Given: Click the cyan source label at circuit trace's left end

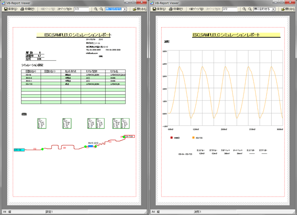Looking at the screenshot, I should pyautogui.click(x=19, y=150).
